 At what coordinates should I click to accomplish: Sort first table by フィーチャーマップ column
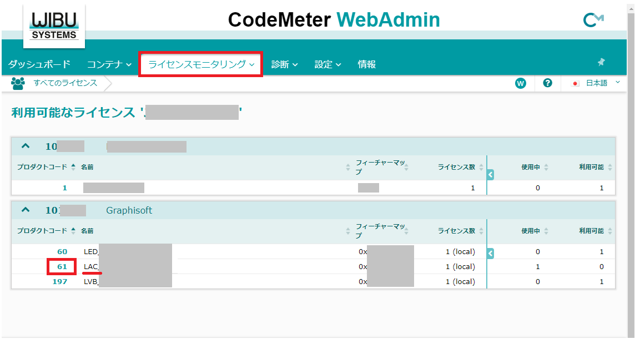pos(382,167)
